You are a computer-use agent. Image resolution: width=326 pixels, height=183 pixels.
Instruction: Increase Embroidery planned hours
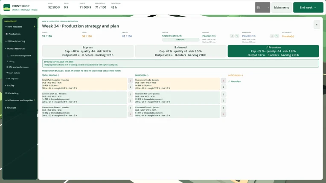277,36
